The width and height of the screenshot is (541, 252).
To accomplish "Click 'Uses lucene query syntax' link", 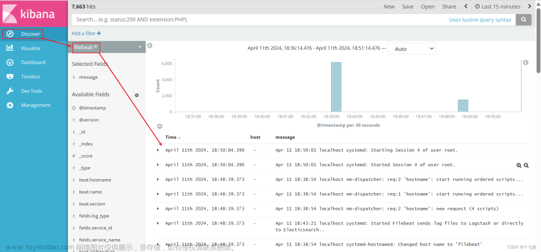I will point(480,19).
